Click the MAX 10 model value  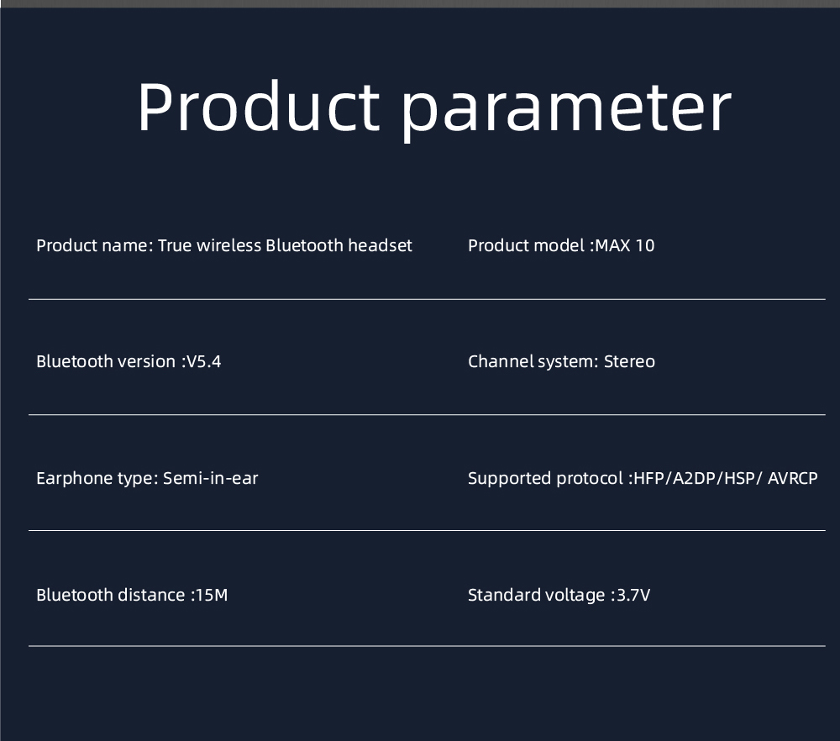point(625,245)
